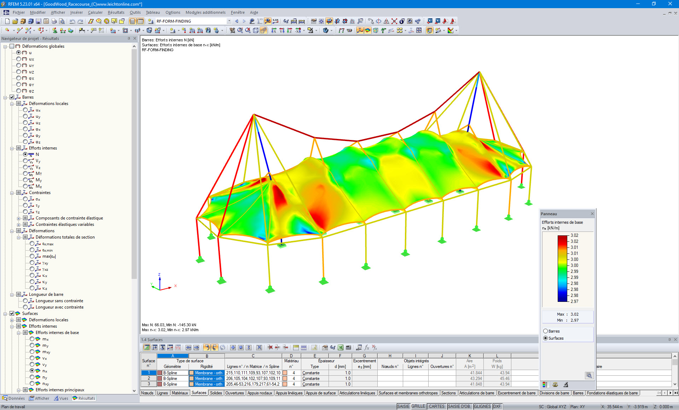The height and width of the screenshot is (410, 679).
Task: Click the mirror tool icon in toolbar
Action: pyautogui.click(x=386, y=21)
